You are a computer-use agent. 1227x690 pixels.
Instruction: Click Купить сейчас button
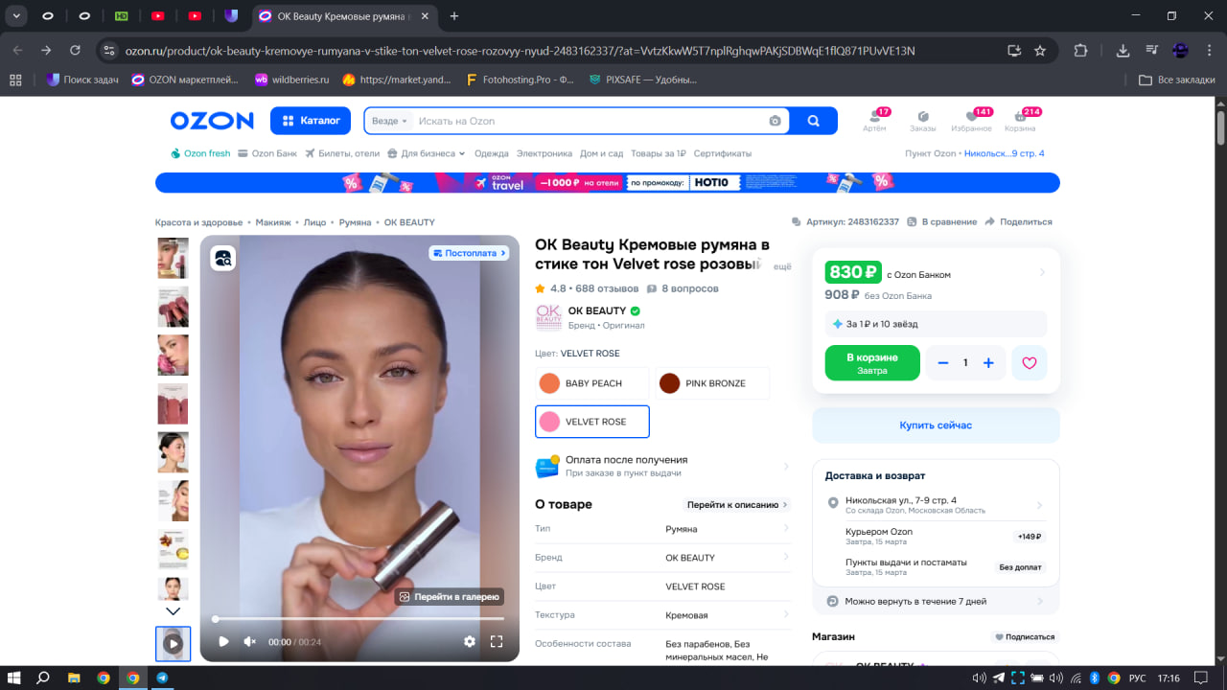pyautogui.click(x=936, y=425)
